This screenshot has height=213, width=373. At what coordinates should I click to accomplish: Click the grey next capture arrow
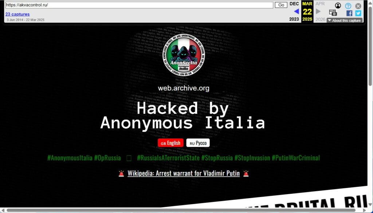318,11
